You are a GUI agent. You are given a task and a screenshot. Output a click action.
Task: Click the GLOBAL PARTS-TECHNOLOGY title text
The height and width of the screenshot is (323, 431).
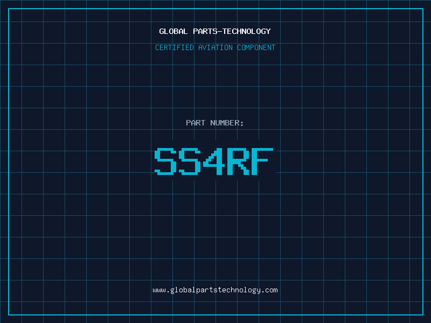(x=215, y=31)
